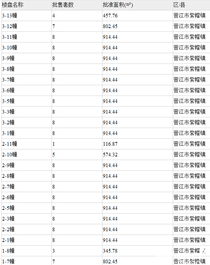Viewport: 210px width, 265px height.
Task: Click the 345.78 area value
Action: tap(110, 251)
